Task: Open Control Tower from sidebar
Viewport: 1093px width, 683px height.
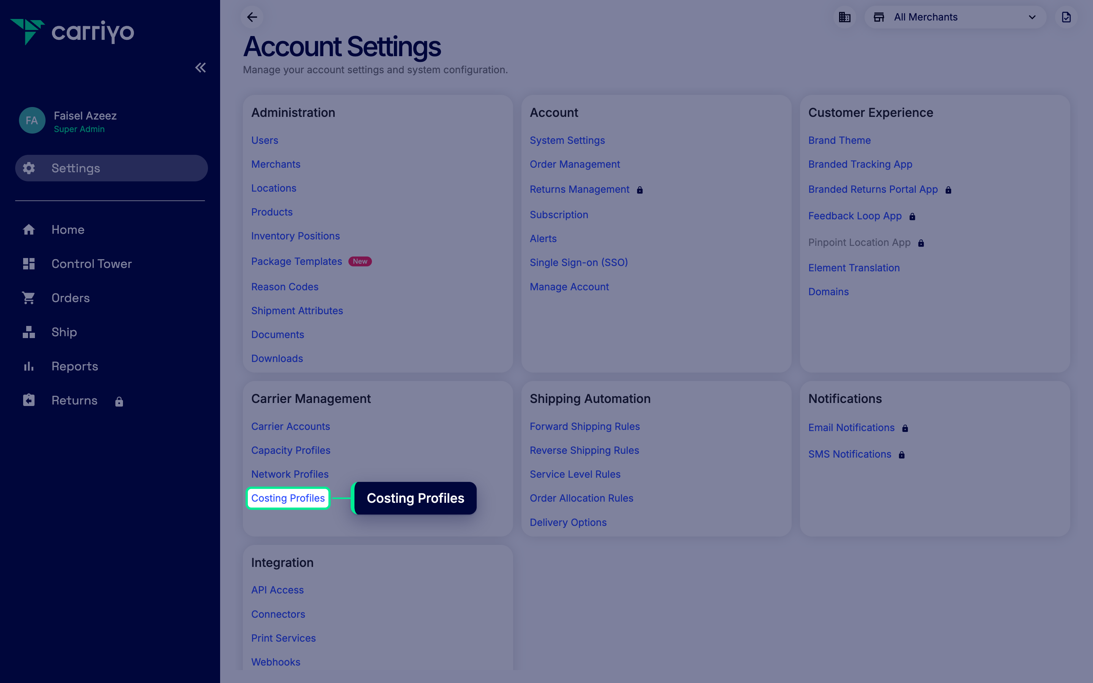Action: pos(92,264)
